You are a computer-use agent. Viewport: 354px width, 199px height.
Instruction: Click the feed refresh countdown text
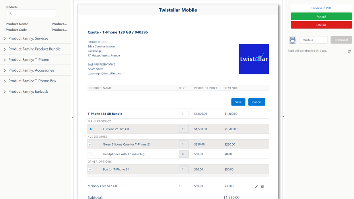pyautogui.click(x=307, y=51)
